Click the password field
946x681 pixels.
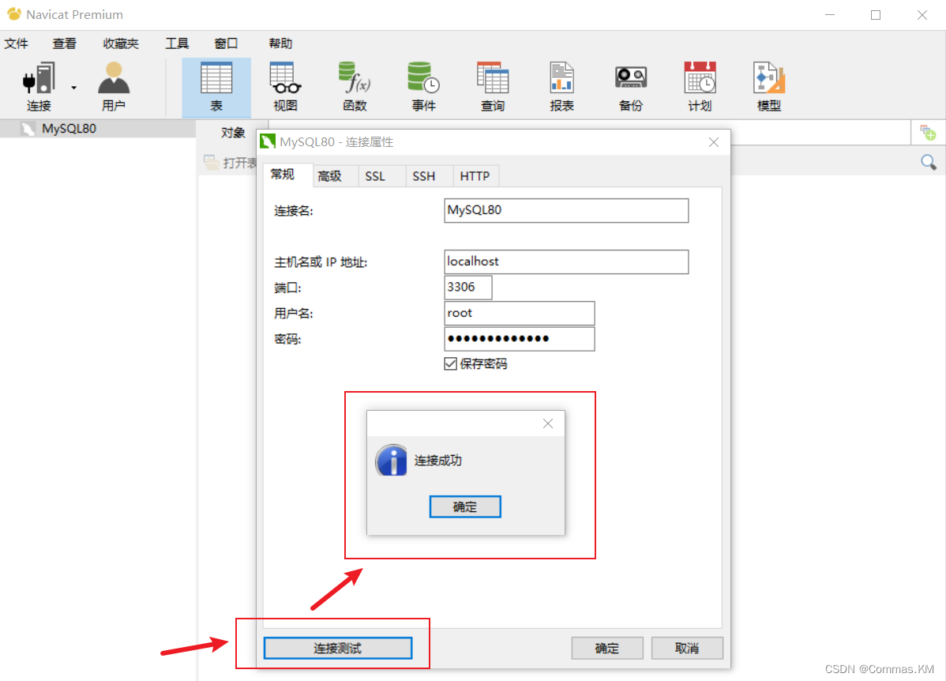(x=520, y=339)
